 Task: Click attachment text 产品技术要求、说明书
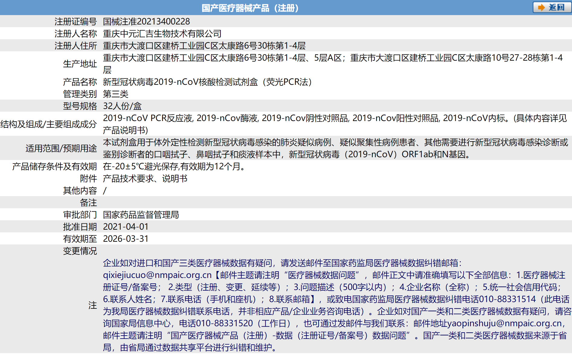[x=145, y=178]
